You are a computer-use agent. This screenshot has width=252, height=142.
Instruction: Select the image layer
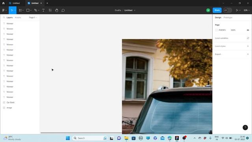click(x=9, y=108)
